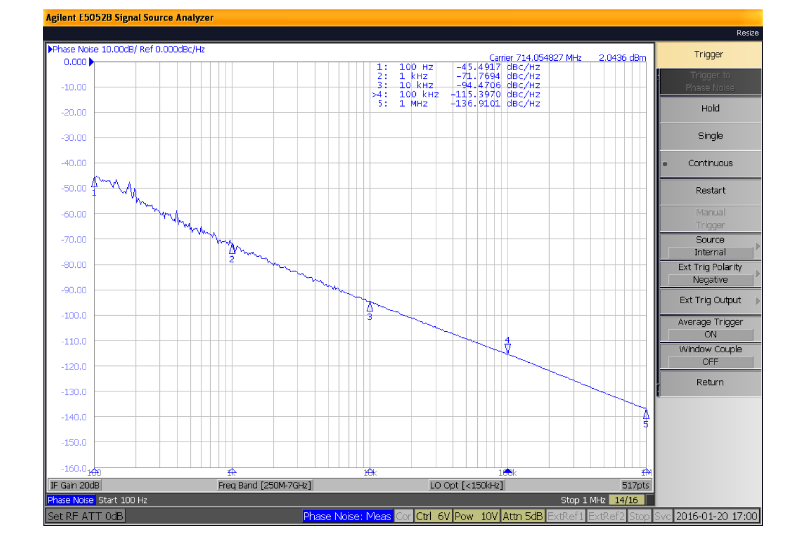Click the 14/16 averaging progress indicator
Image resolution: width=804 pixels, height=535 pixels.
[x=626, y=500]
